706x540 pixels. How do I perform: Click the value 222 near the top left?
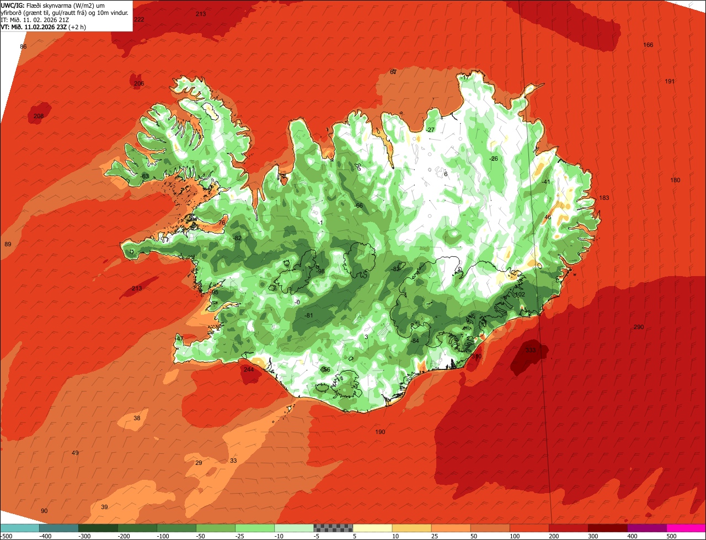pos(139,19)
